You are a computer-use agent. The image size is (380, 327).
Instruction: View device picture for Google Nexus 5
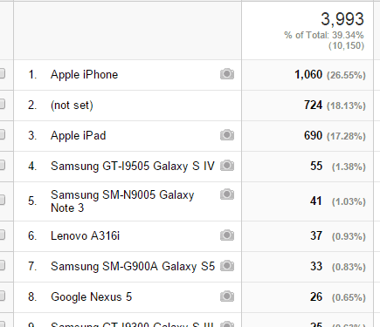(227, 296)
